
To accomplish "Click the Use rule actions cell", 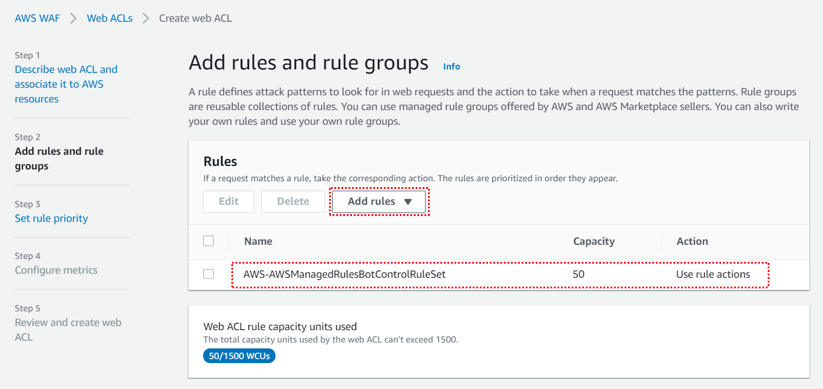I will [x=713, y=274].
